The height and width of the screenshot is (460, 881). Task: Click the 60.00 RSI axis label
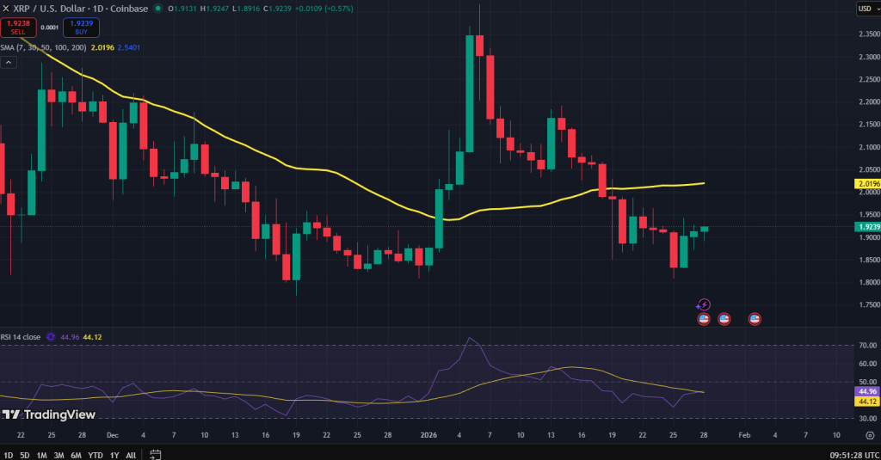tap(868, 364)
